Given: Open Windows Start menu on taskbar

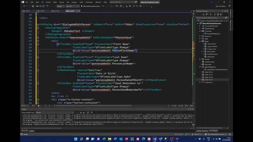Looking at the screenshot, I should 76,139.
